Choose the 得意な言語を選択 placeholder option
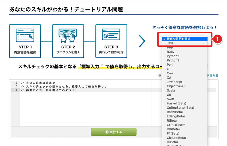The height and width of the screenshot is (146, 227). tap(185, 39)
